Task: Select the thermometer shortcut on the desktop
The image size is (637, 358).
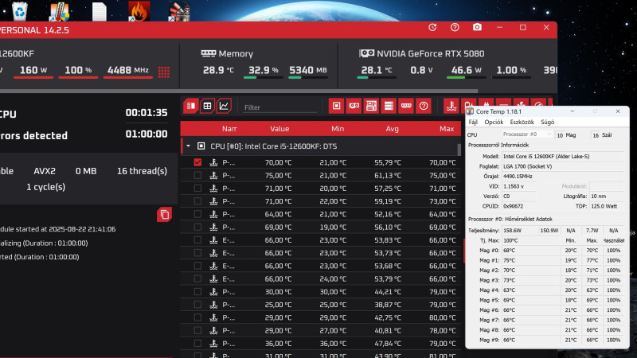Action: point(59,11)
